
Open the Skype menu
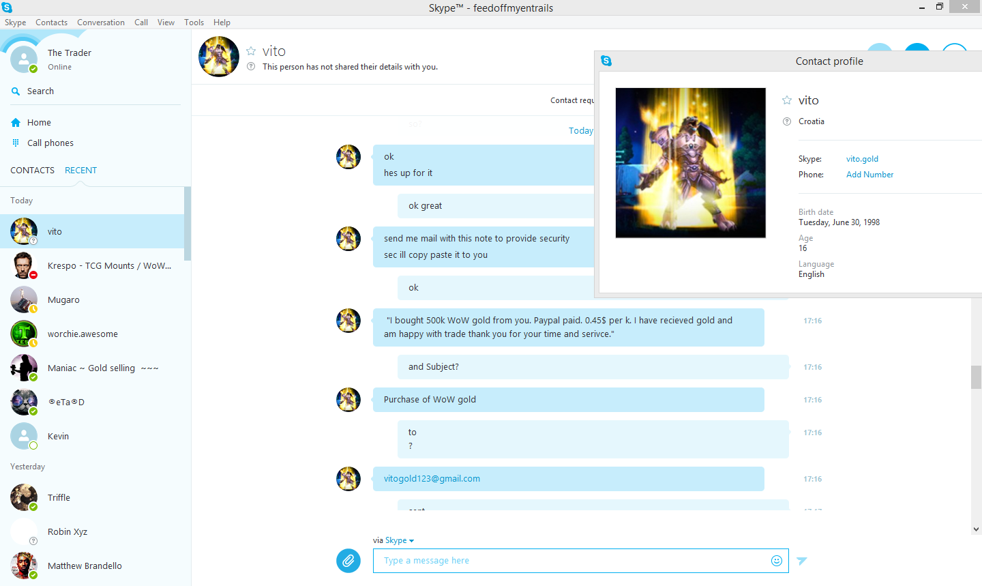coord(15,23)
